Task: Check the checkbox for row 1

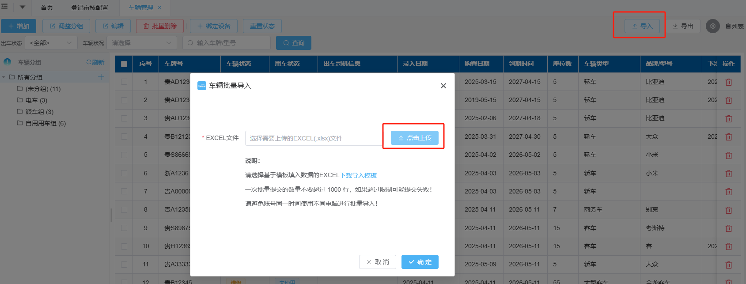Action: [x=124, y=82]
